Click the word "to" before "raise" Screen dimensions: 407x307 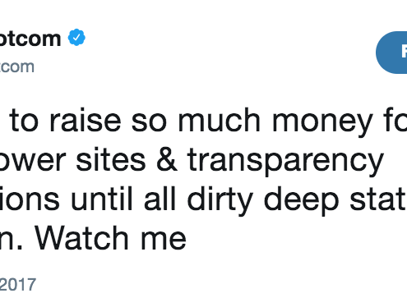[x=24, y=121]
